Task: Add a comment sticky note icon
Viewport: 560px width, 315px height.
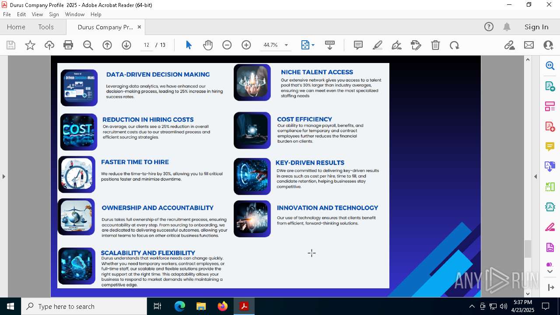Action: tap(358, 45)
